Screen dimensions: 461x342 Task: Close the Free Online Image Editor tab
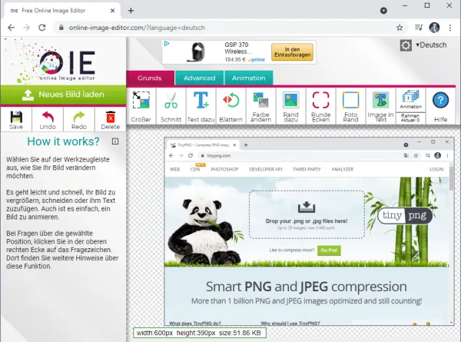click(112, 11)
